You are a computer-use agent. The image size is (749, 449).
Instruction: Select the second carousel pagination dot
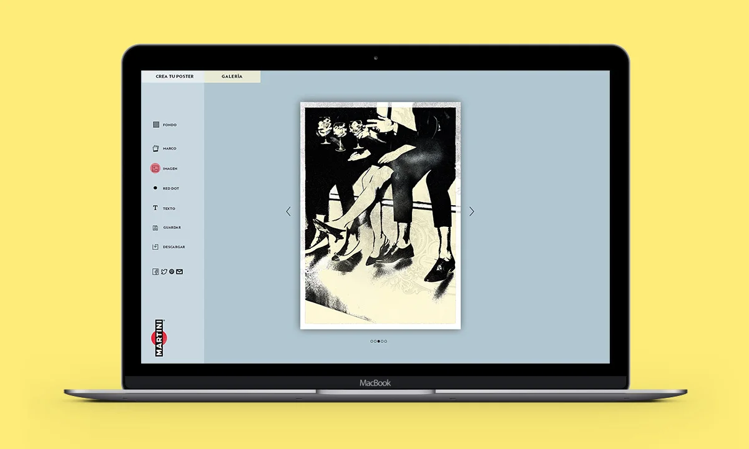pos(375,341)
